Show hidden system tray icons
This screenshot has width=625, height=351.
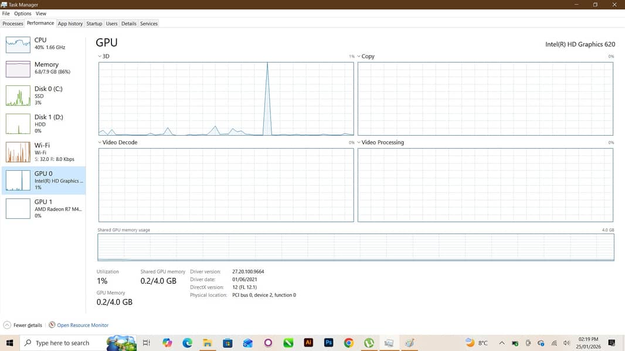[x=502, y=343]
